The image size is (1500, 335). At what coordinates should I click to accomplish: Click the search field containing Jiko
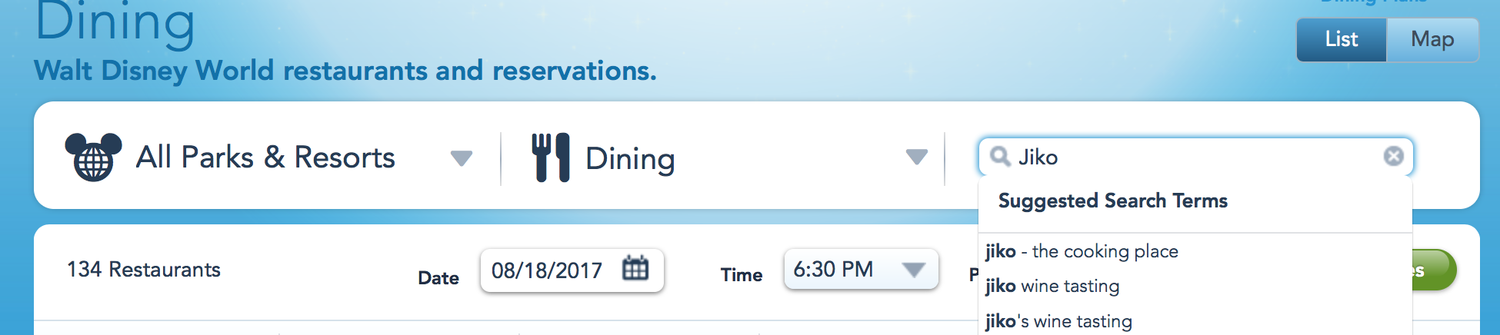1192,157
